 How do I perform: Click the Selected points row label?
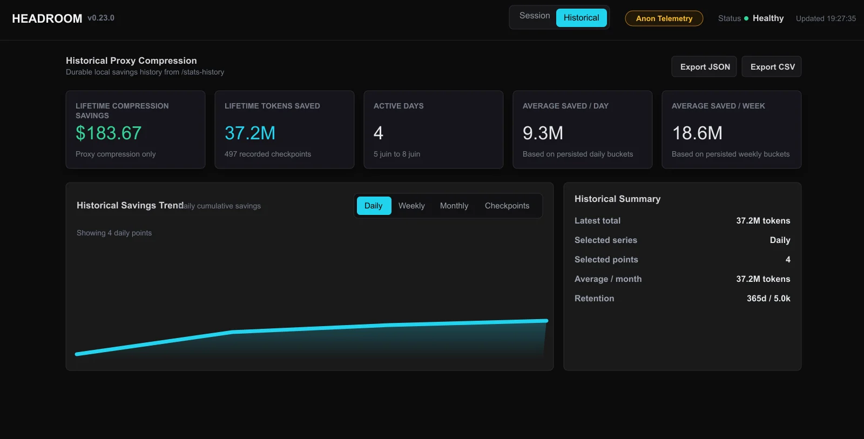coord(606,259)
